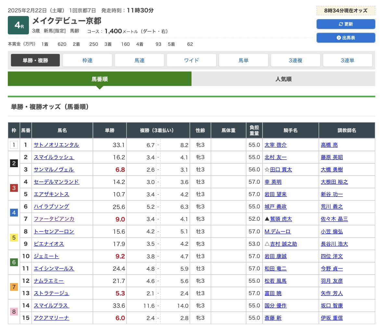
Task: Click the red 5.3 win odds value
Action: point(120,293)
